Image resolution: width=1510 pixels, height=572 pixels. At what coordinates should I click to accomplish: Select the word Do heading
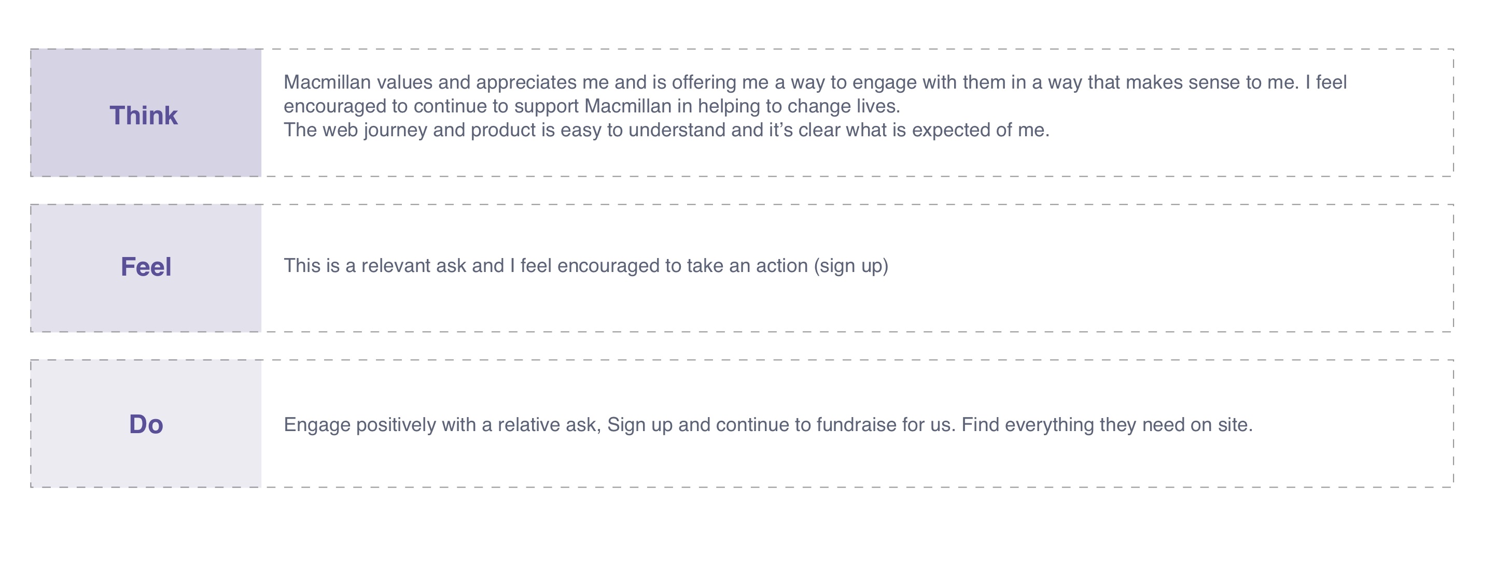click(146, 424)
